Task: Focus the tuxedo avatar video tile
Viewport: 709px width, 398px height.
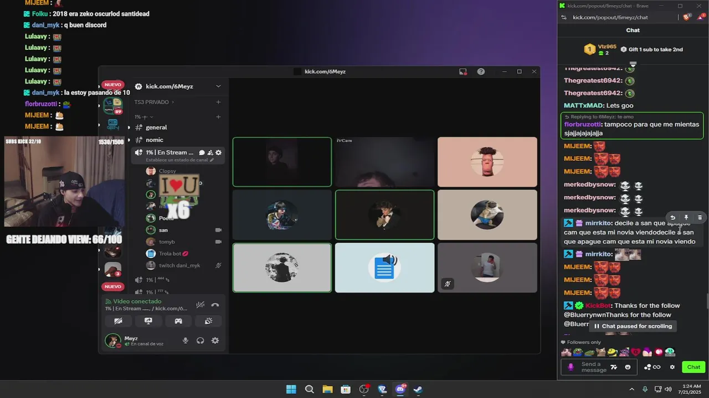Action: coord(384,215)
